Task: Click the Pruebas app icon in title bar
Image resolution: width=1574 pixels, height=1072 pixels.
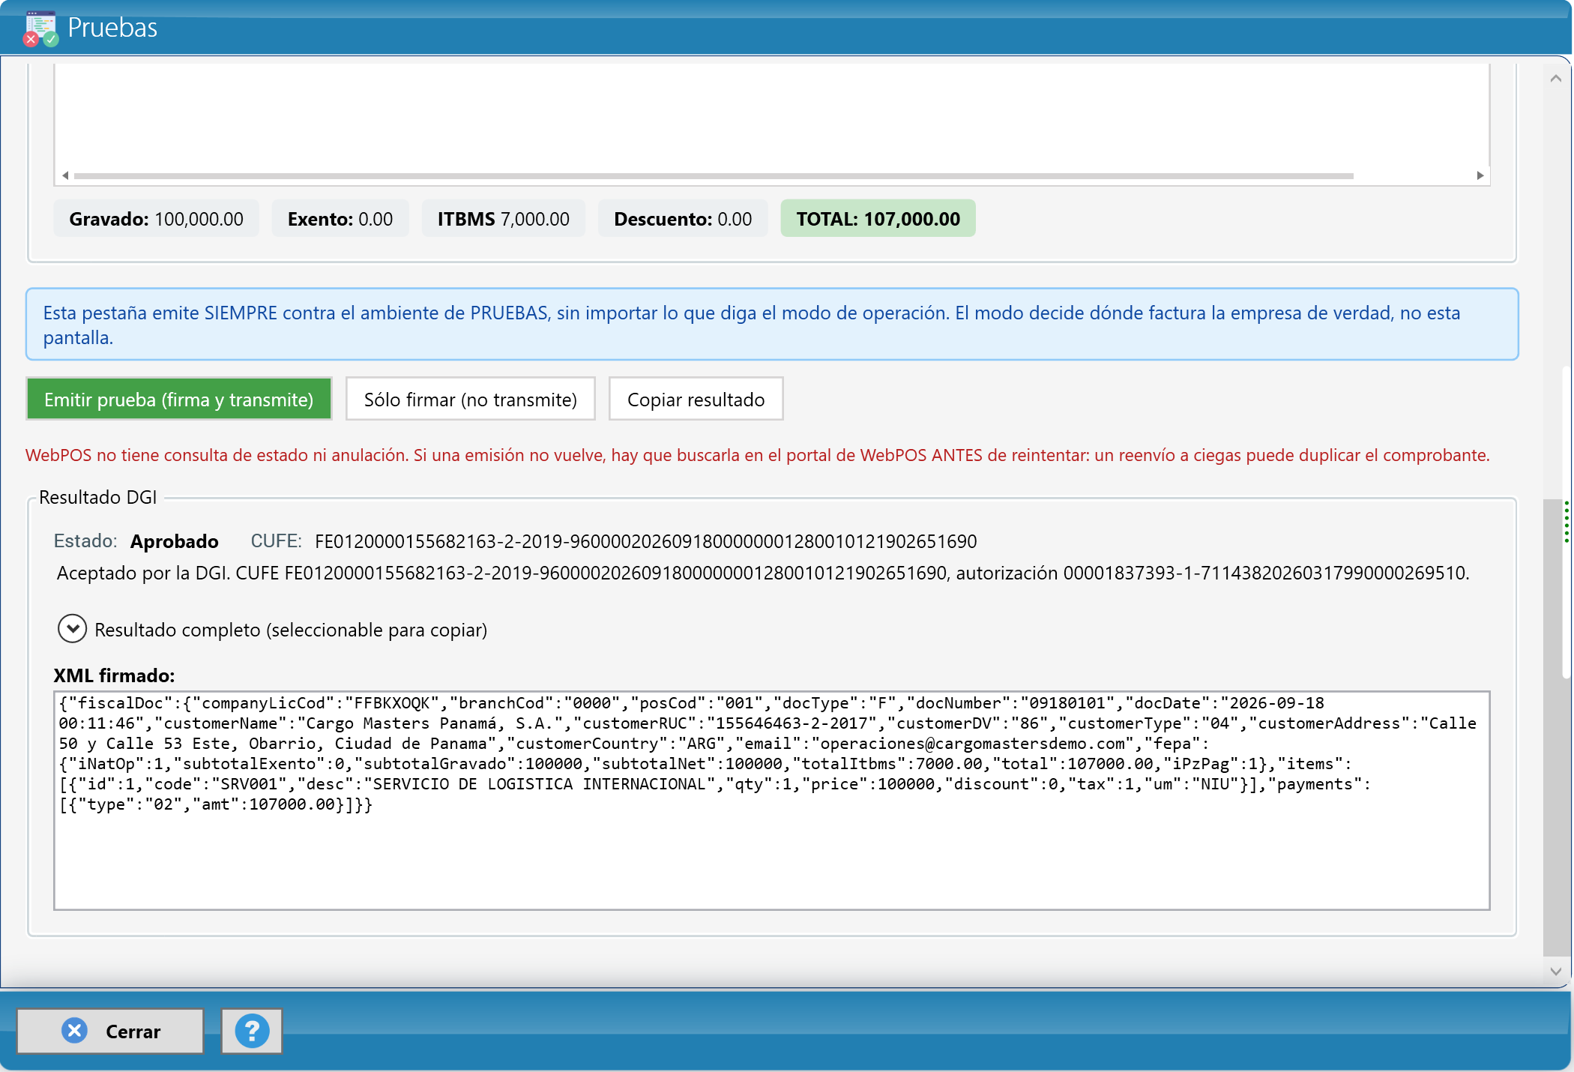Action: click(x=40, y=28)
